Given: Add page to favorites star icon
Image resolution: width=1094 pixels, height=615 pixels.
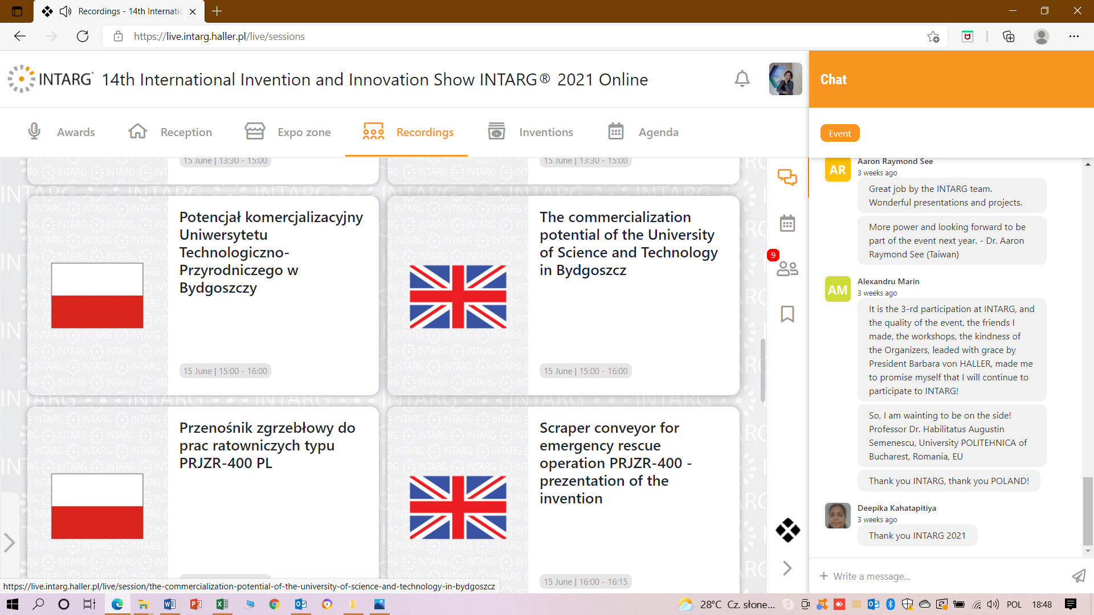Looking at the screenshot, I should [933, 36].
